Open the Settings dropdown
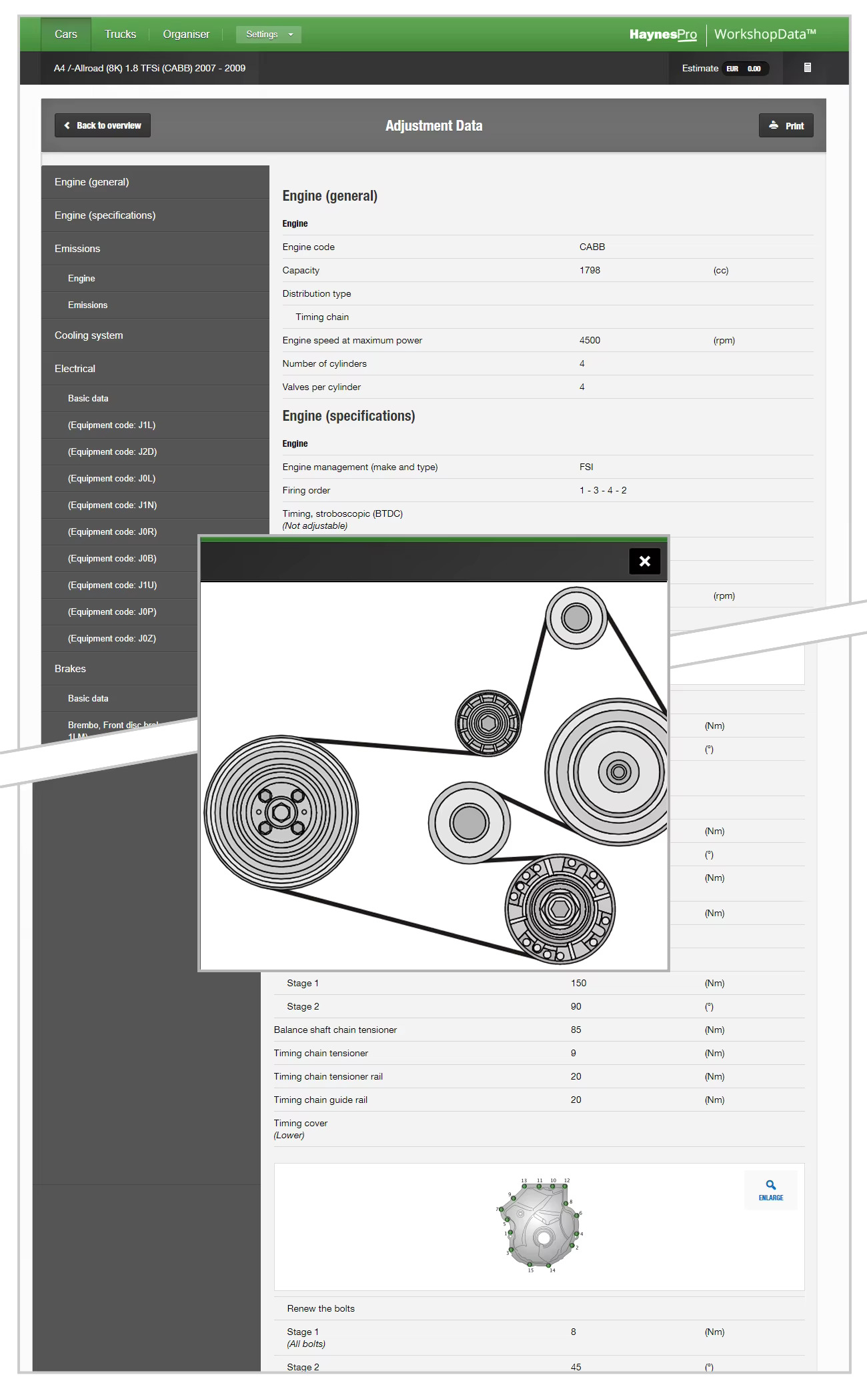867x1397 pixels. click(269, 35)
